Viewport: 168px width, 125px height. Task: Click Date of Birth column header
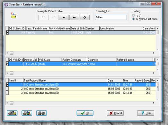click(78, 28)
